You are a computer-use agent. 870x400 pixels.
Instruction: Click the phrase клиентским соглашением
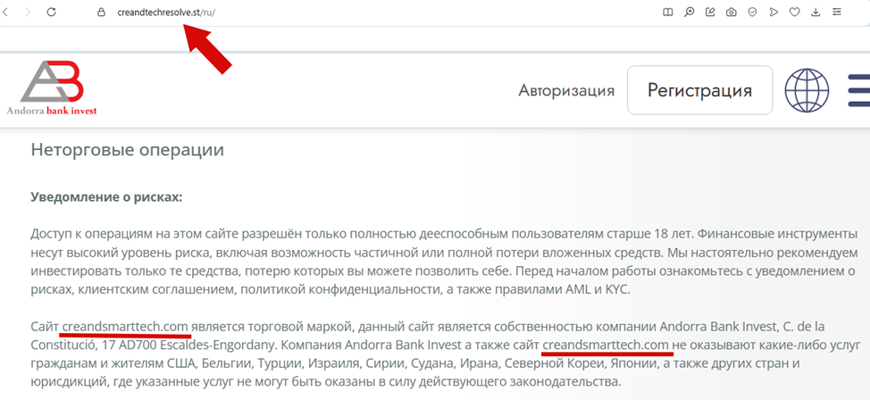(x=158, y=289)
